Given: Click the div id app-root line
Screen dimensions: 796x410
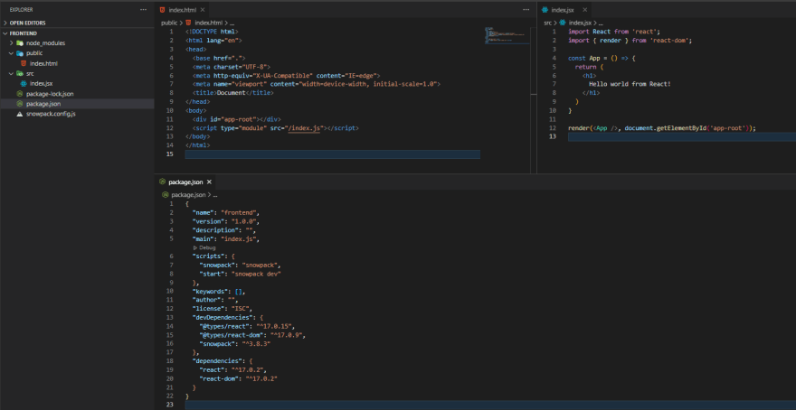Looking at the screenshot, I should pos(236,119).
